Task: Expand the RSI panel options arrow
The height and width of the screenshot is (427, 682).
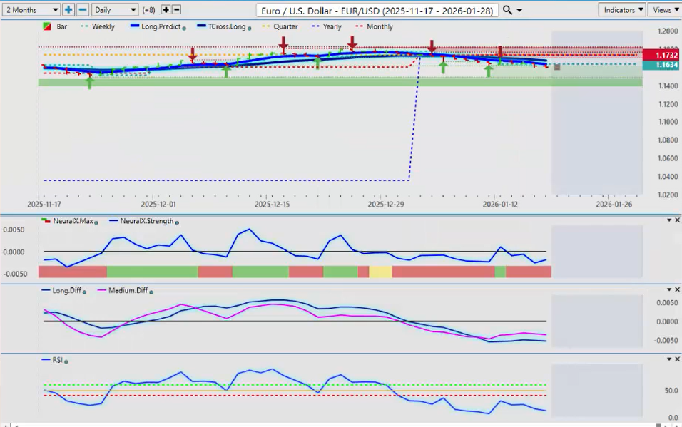Action: (668, 359)
